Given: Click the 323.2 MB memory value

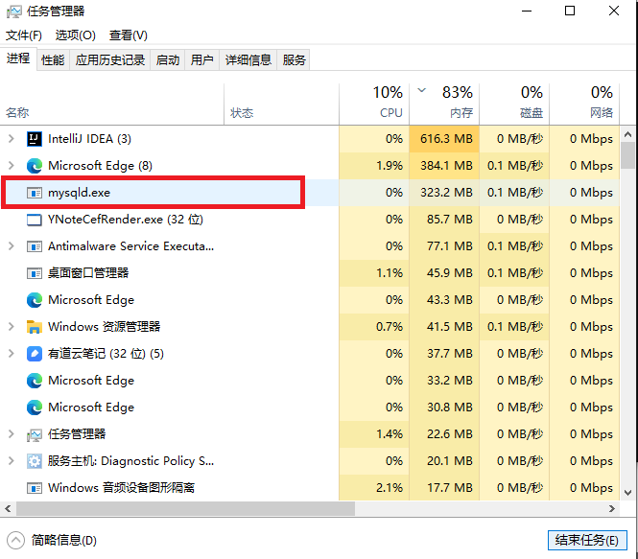Looking at the screenshot, I should click(x=446, y=193).
